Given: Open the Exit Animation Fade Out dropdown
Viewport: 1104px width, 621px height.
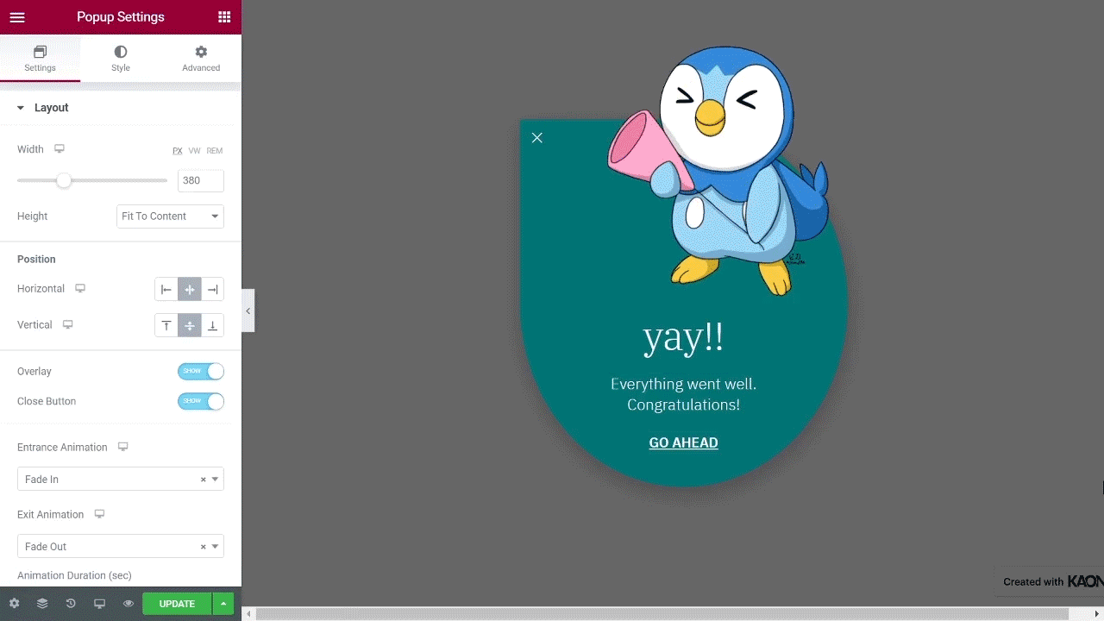Looking at the screenshot, I should [121, 547].
